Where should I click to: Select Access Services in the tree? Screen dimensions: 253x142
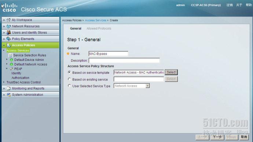coord(18,51)
